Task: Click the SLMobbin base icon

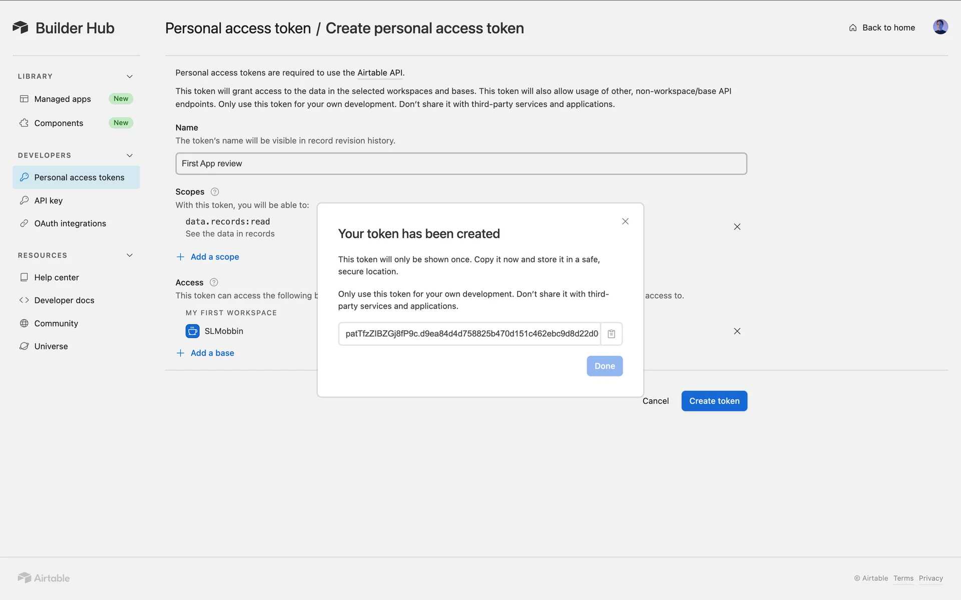Action: tap(192, 331)
